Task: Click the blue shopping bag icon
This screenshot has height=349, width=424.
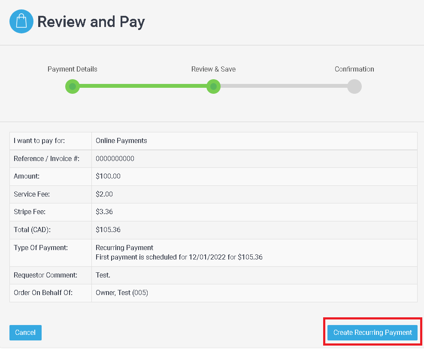Action: [x=21, y=21]
